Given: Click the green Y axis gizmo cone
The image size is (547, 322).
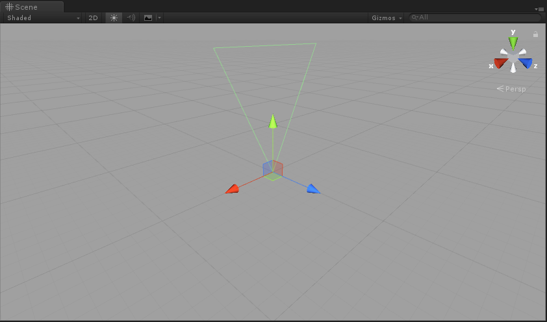Looking at the screenshot, I should coord(513,43).
